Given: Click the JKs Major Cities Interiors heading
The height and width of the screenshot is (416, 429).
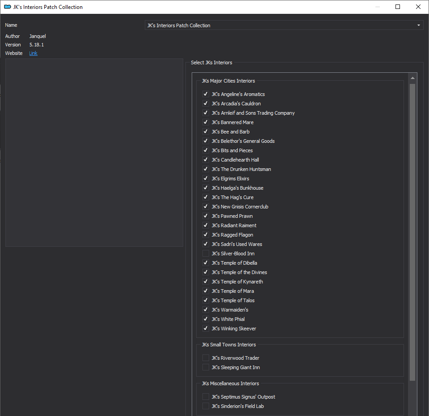Looking at the screenshot, I should [228, 81].
